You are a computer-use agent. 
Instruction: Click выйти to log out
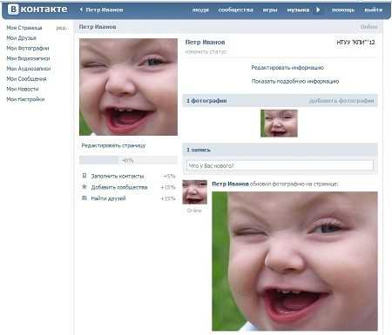click(374, 10)
